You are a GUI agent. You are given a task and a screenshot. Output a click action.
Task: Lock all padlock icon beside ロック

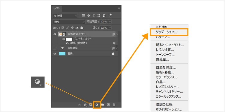tap(82, 28)
